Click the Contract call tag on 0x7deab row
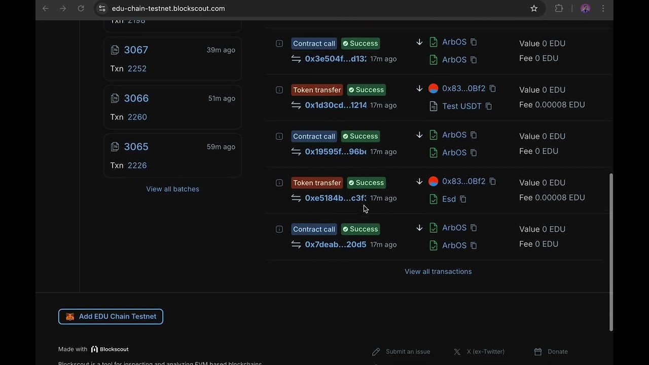649x365 pixels. pyautogui.click(x=314, y=229)
